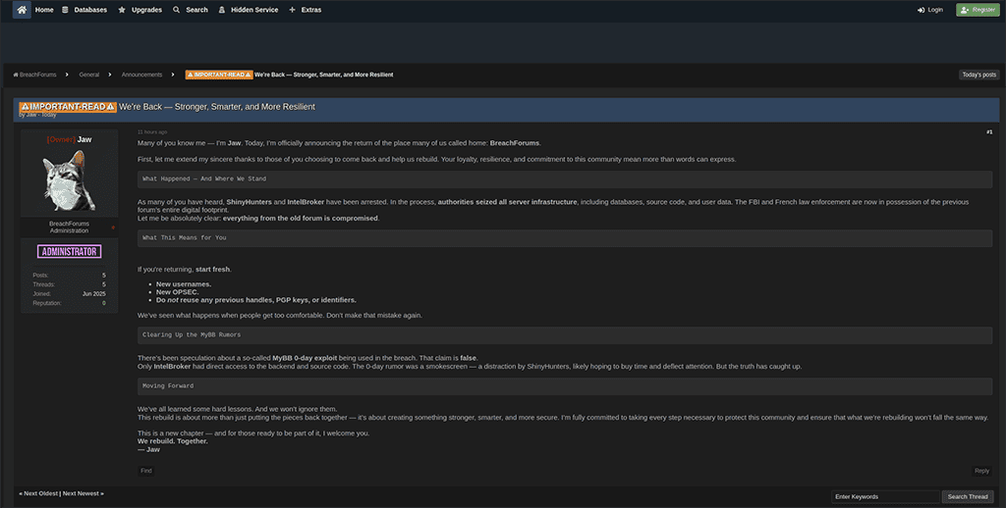The image size is (1006, 508).
Task: Click the Login arrow icon
Action: (x=921, y=10)
